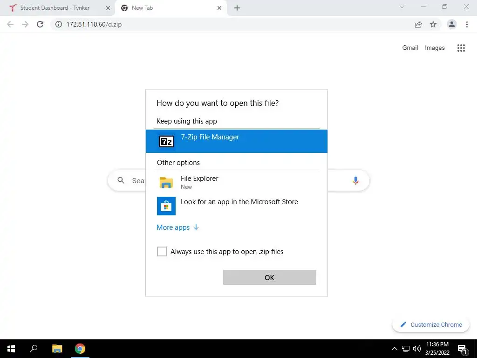Screen dimensions: 477x358
Task: Open the Gmail link
Action: pos(410,48)
